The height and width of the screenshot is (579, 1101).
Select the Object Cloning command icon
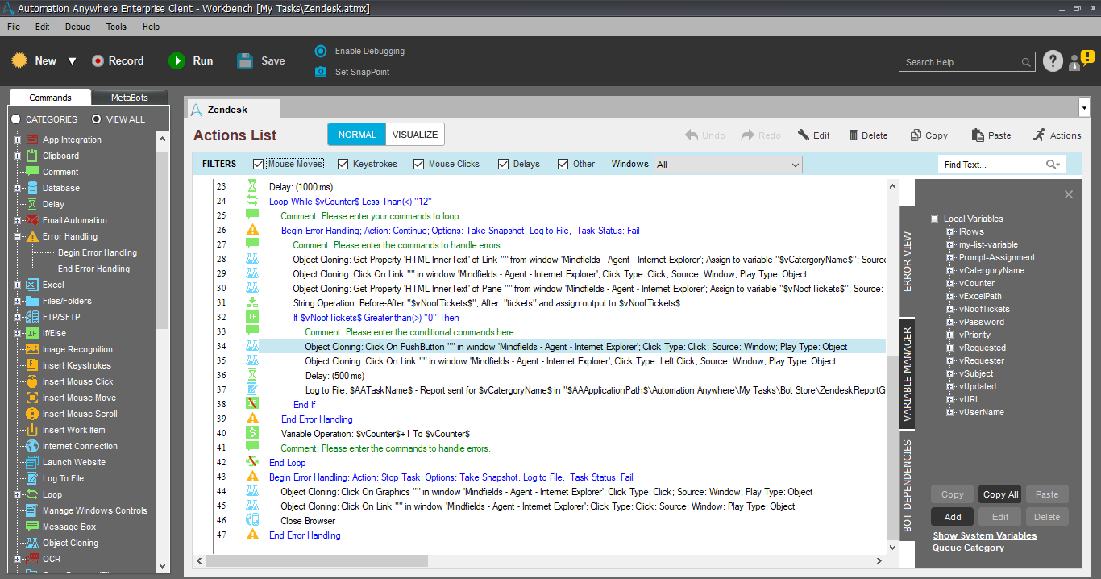[x=32, y=543]
